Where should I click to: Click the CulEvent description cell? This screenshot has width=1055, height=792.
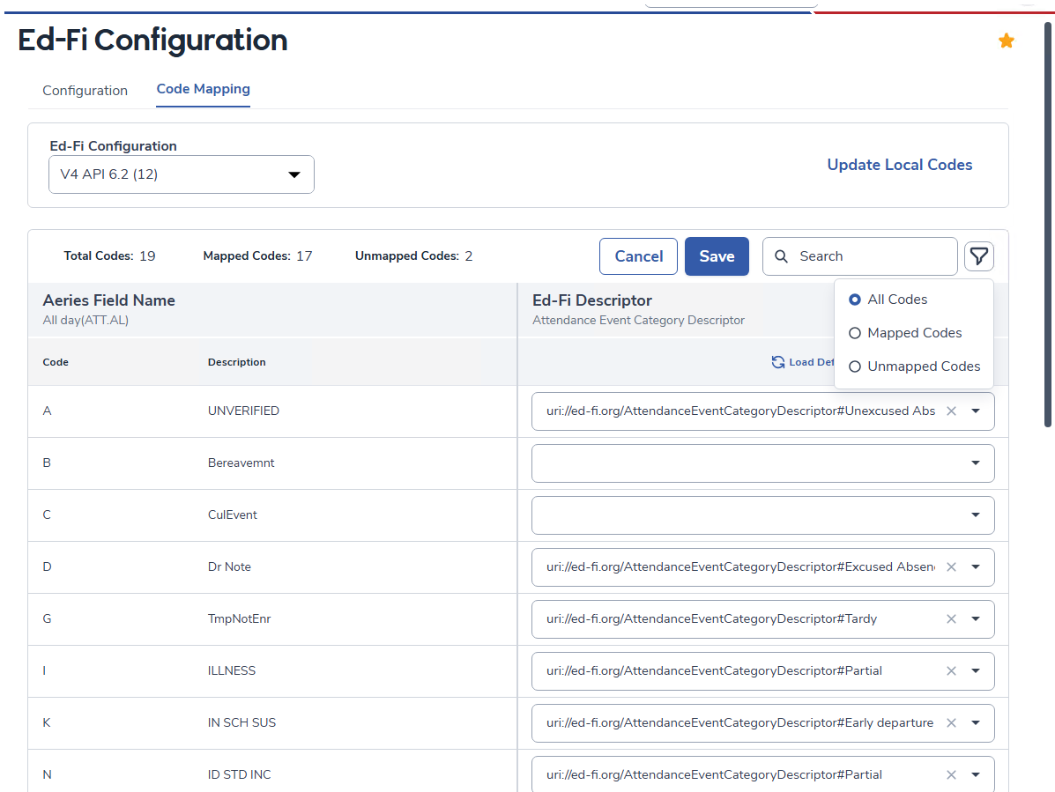pyautogui.click(x=232, y=515)
